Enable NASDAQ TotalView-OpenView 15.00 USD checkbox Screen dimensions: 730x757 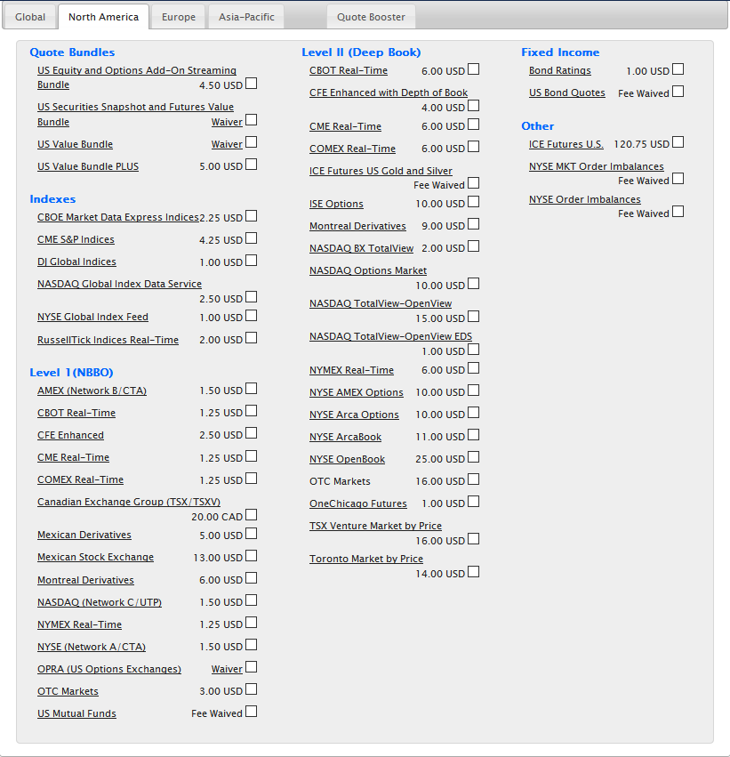point(474,317)
